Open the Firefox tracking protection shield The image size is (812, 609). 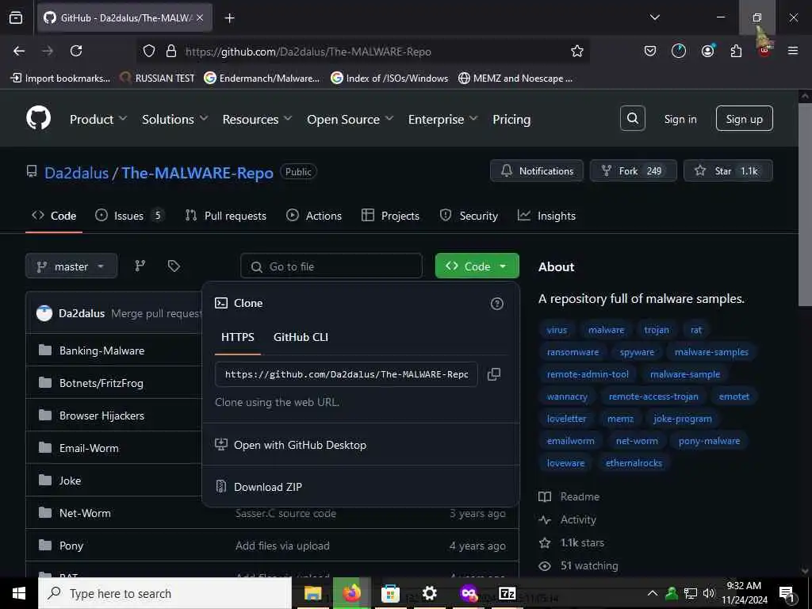[x=149, y=51]
